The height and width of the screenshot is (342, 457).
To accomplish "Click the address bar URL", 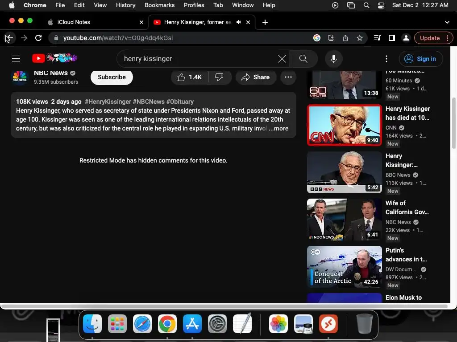I will [118, 38].
